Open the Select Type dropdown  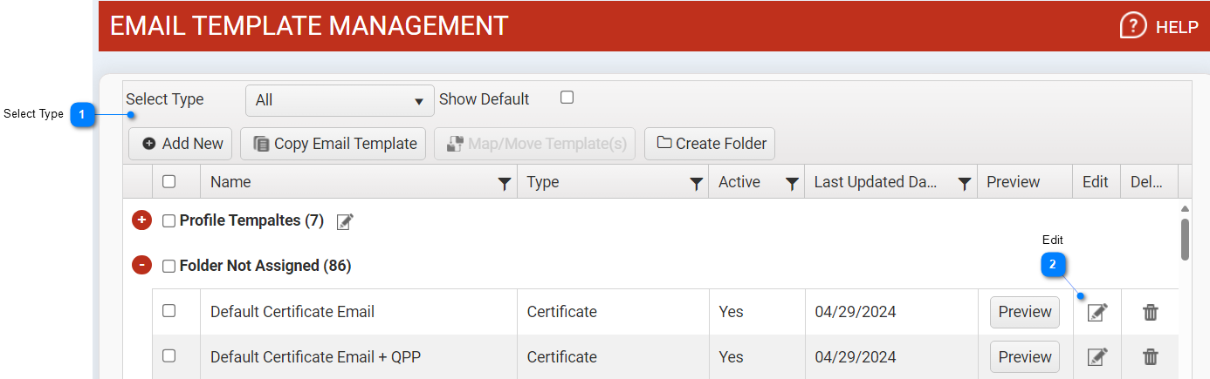click(x=340, y=100)
